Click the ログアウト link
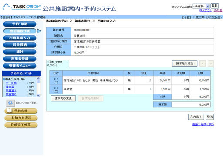 pyautogui.click(x=206, y=10)
